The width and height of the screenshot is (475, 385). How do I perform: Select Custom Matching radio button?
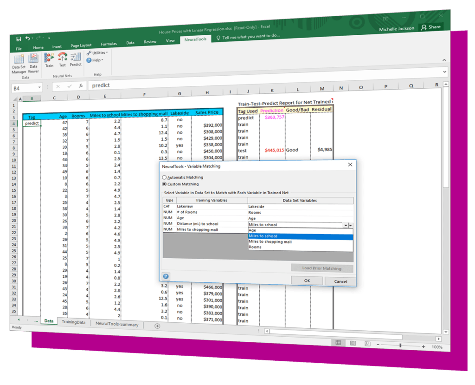click(164, 184)
